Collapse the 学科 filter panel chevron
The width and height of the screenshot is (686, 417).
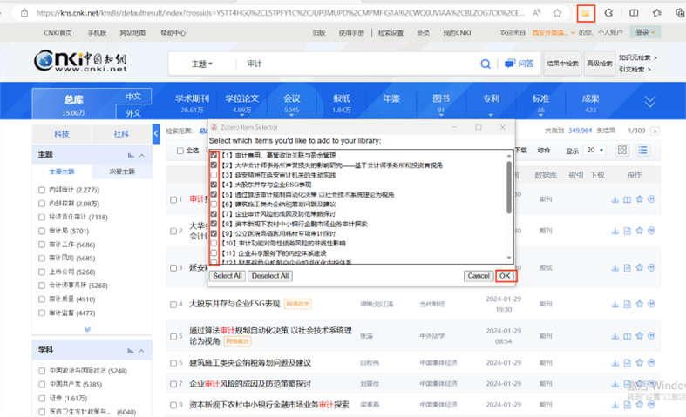[x=142, y=351]
